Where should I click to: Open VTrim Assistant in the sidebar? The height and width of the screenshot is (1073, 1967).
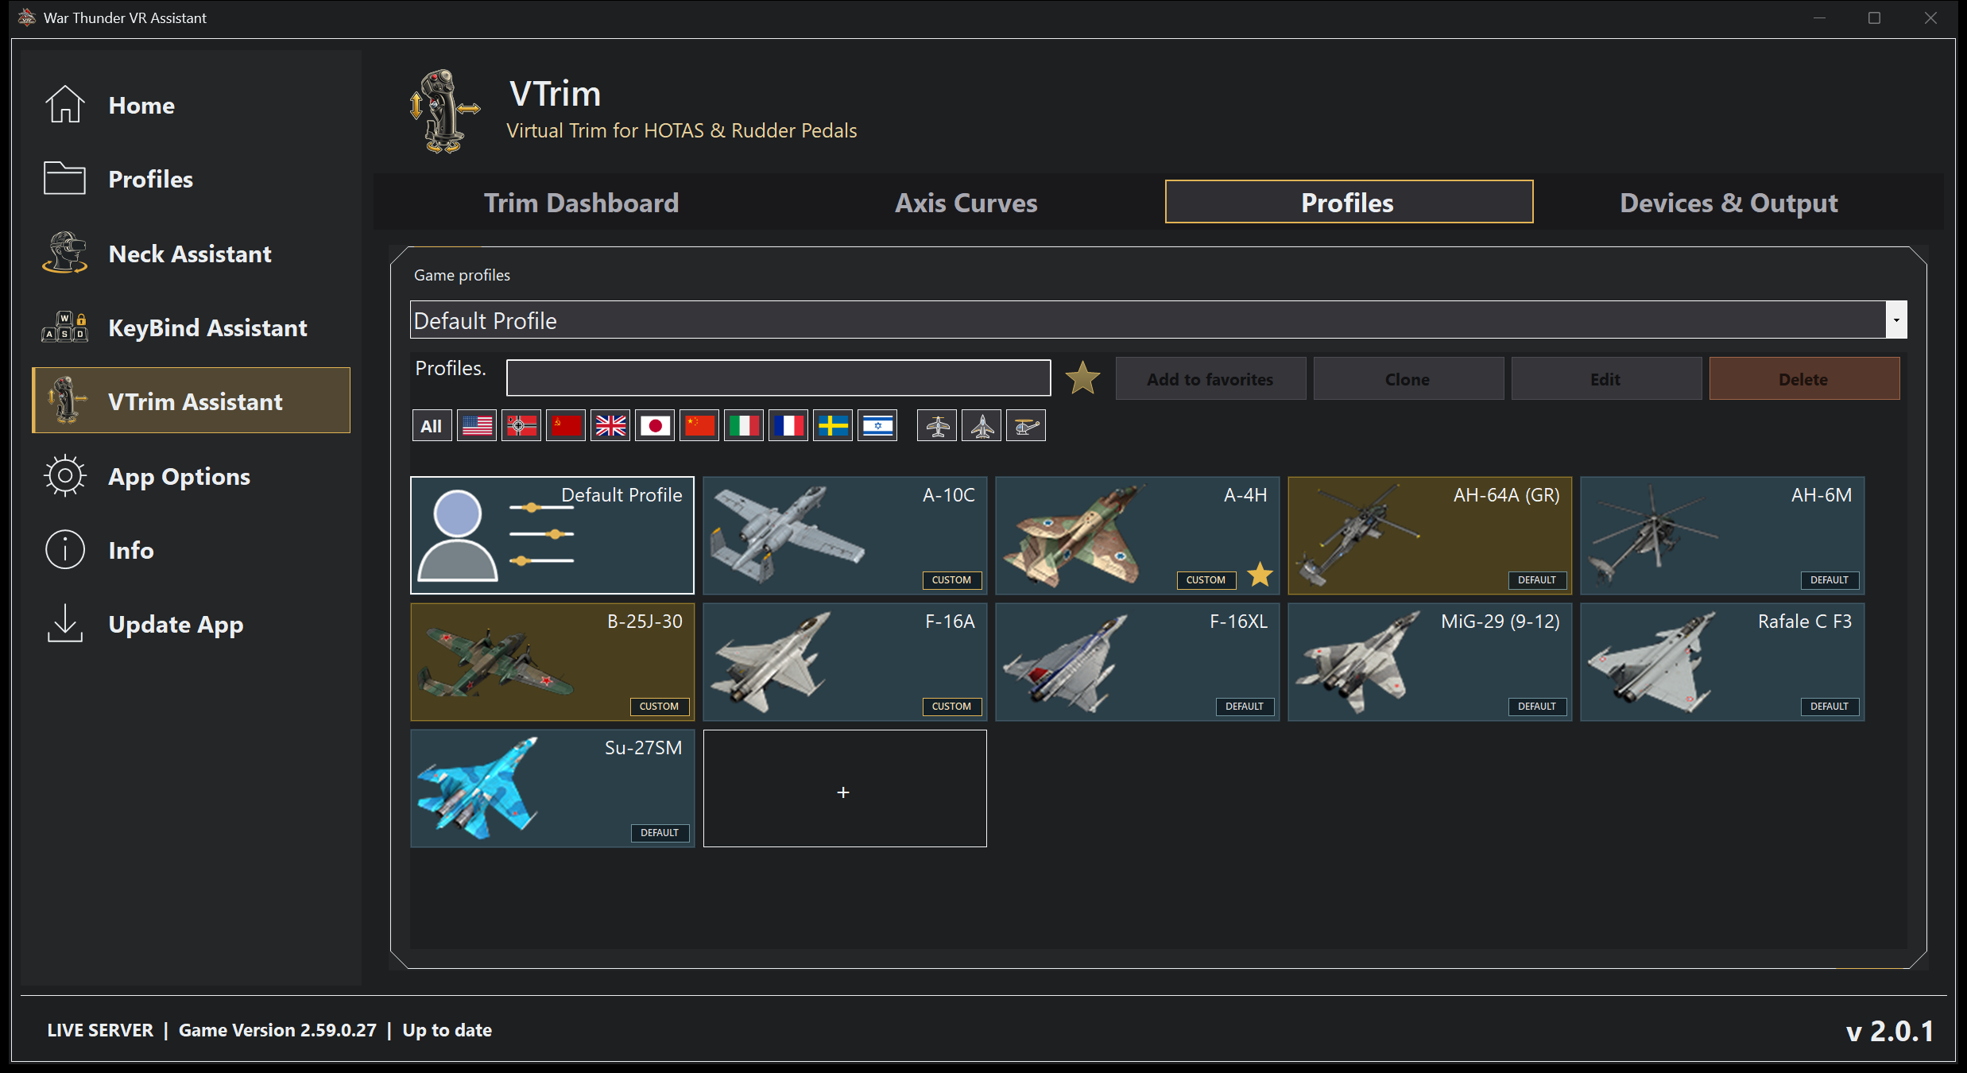coord(191,401)
